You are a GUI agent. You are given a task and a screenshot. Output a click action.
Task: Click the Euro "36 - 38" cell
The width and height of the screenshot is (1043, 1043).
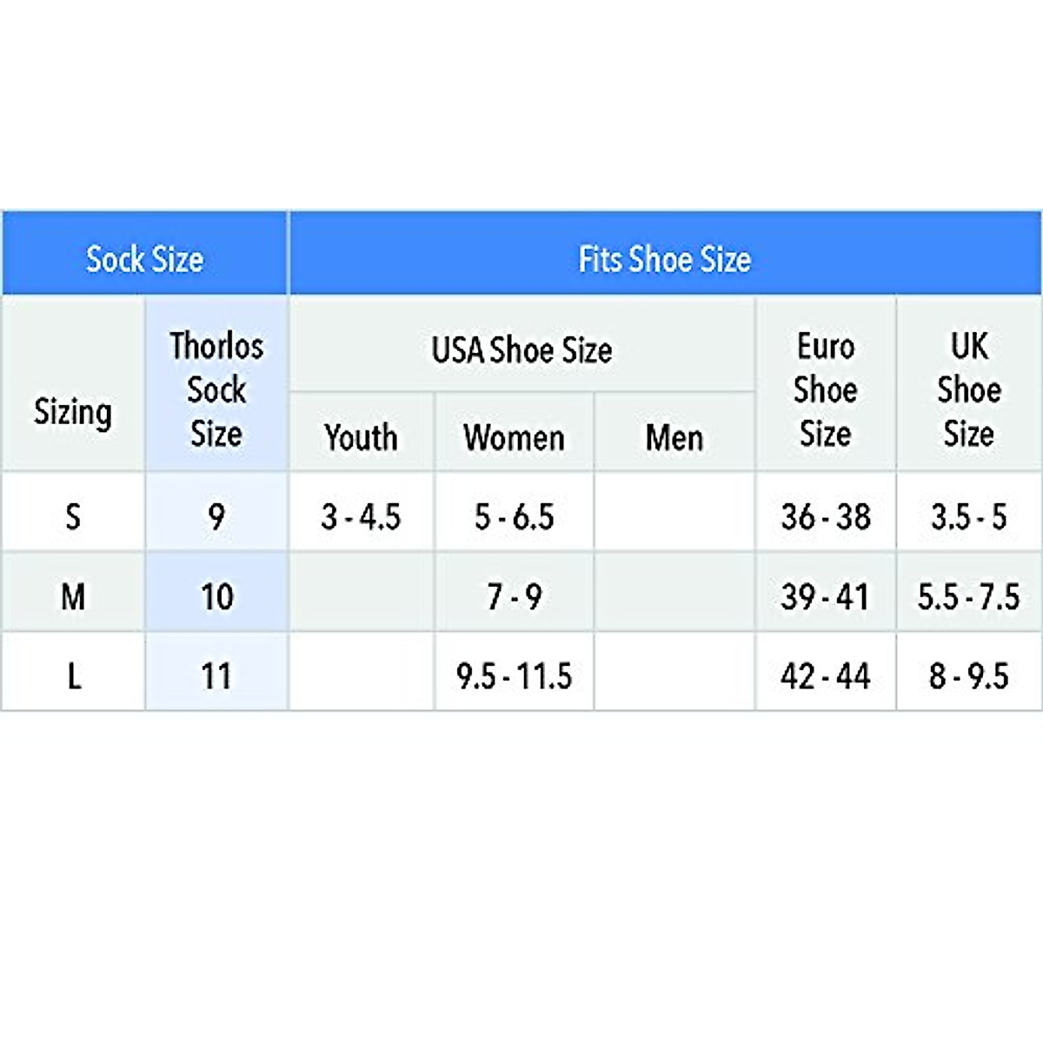pos(825,517)
